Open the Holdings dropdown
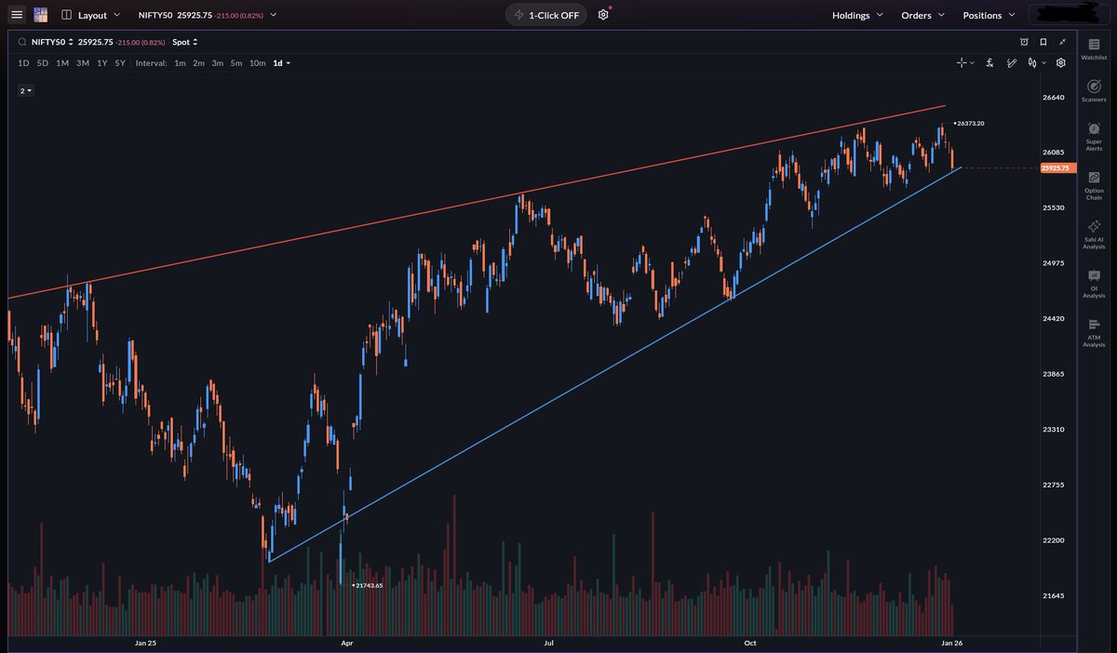 click(857, 15)
